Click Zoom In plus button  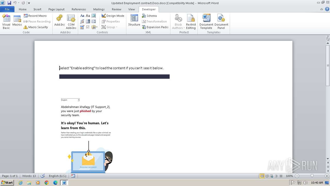tap(327, 176)
